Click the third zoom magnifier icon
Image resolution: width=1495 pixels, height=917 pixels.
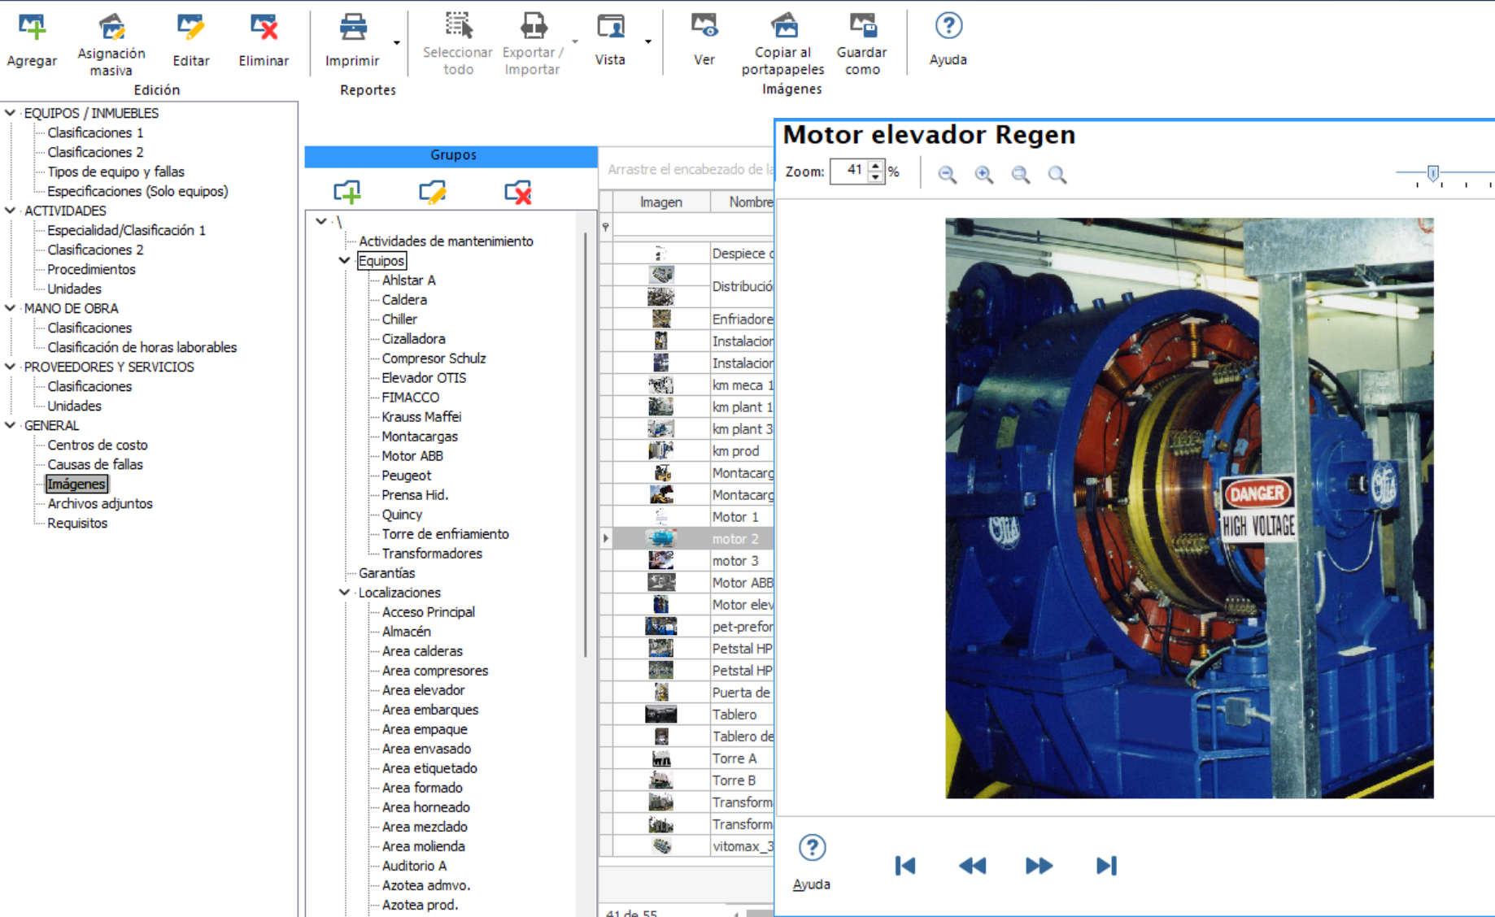pyautogui.click(x=1020, y=174)
